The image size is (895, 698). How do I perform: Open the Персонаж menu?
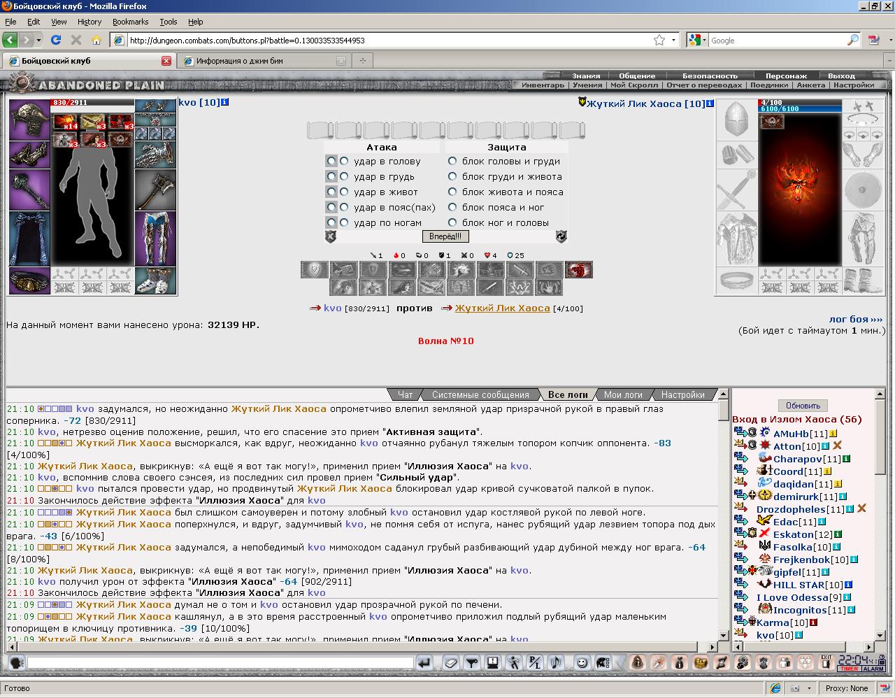coord(786,76)
